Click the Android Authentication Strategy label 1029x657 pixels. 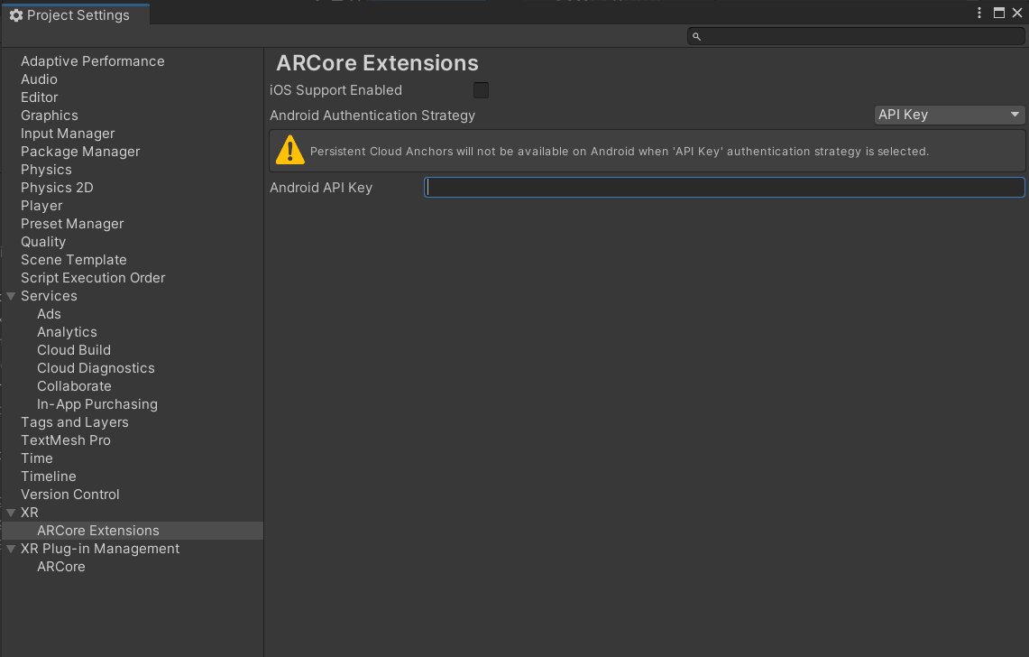[372, 116]
